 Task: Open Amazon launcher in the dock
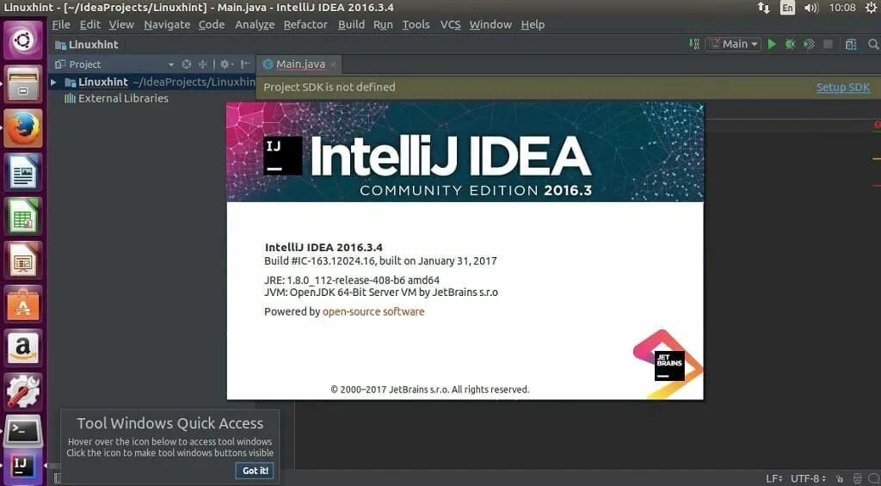[23, 348]
